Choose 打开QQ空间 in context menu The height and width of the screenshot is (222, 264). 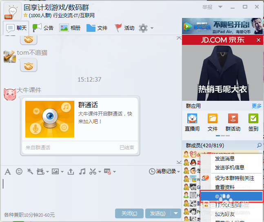click(228, 205)
